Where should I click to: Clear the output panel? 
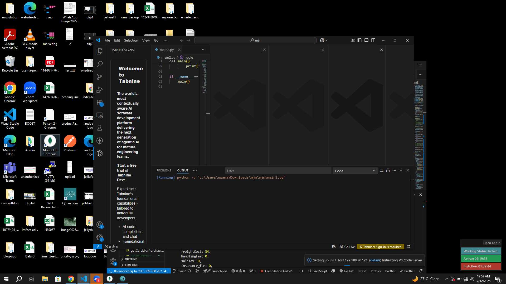click(x=381, y=171)
